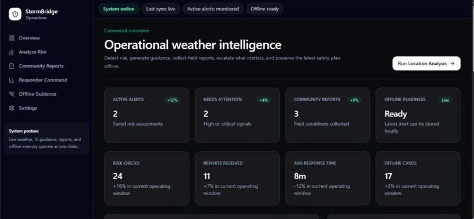
Task: Open the Offline Readiness card
Action: click(418, 115)
